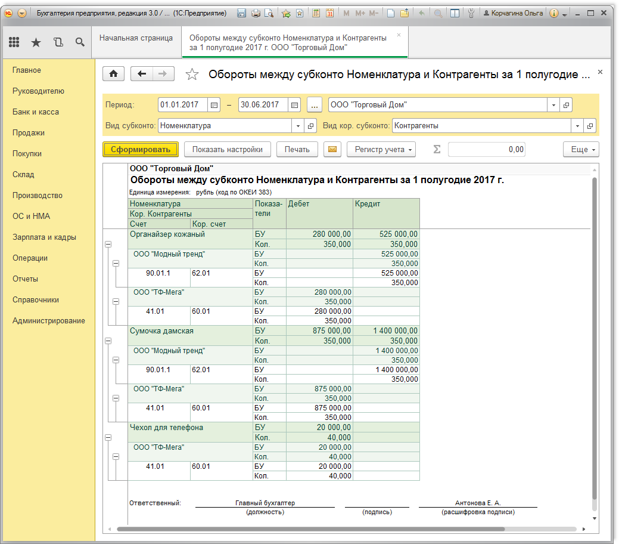Open the calendar picker for end date 30.06.2017
The image size is (619, 544).
tap(294, 105)
